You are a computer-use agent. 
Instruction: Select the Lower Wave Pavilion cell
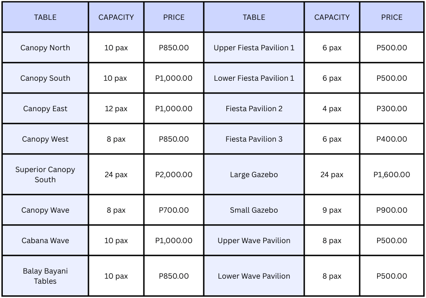coord(254,276)
